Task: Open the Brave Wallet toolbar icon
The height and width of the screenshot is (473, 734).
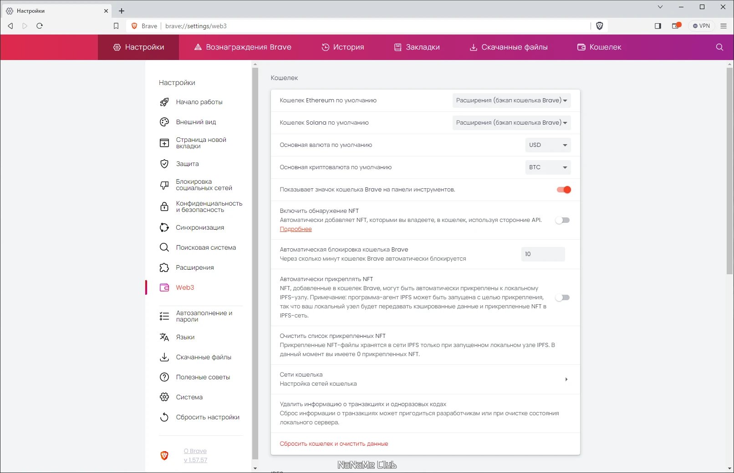Action: click(676, 26)
